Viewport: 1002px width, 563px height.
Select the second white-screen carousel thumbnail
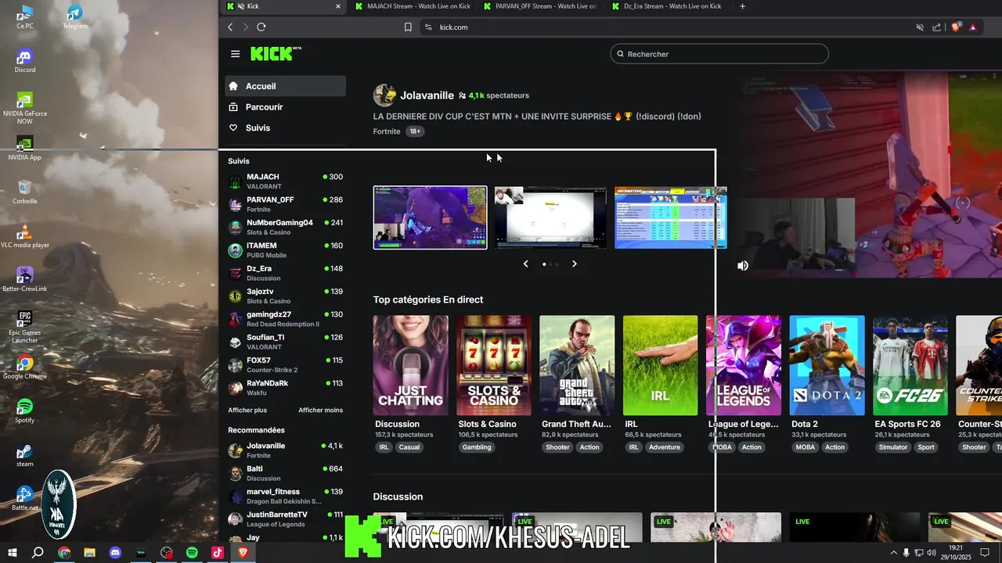[550, 217]
